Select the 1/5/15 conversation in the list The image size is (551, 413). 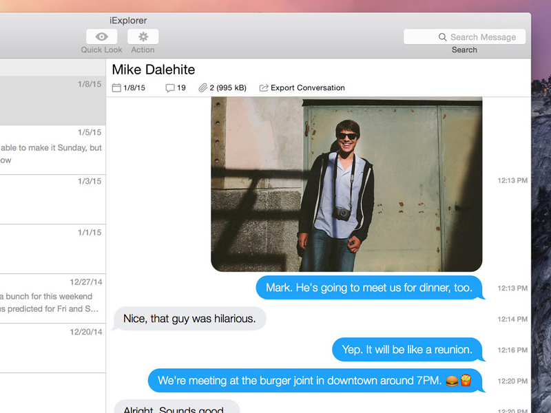click(53, 150)
